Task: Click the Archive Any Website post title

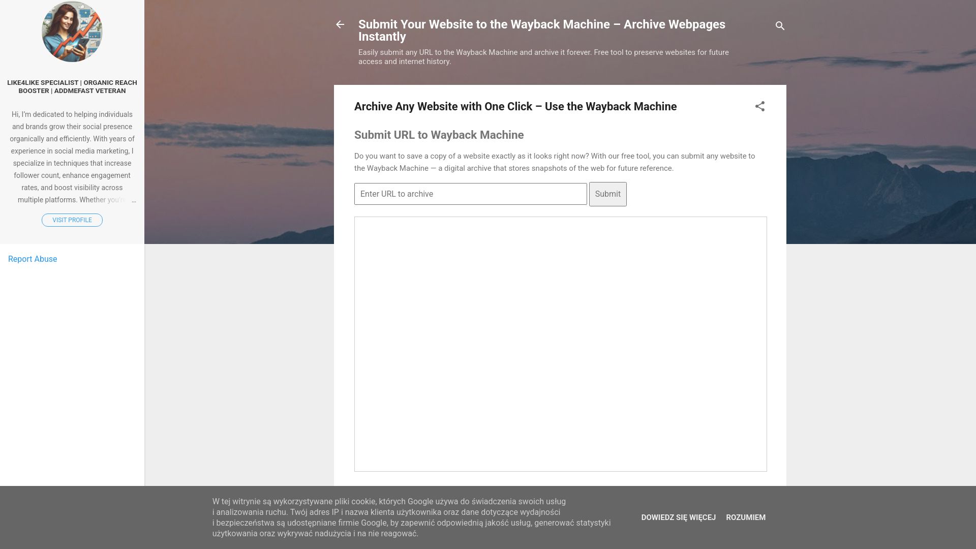Action: (x=515, y=106)
